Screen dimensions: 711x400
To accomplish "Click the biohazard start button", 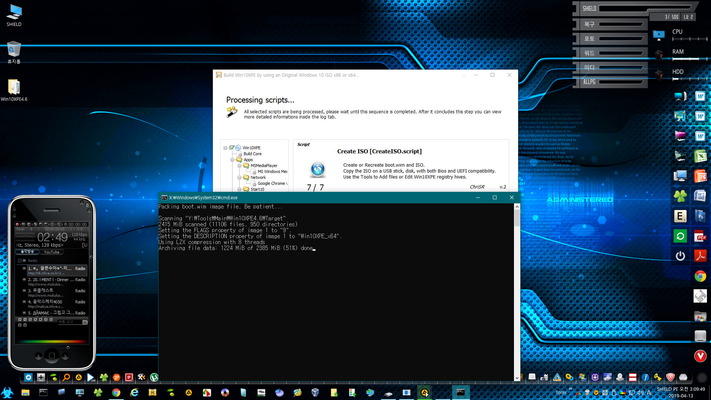I will pyautogui.click(x=7, y=393).
